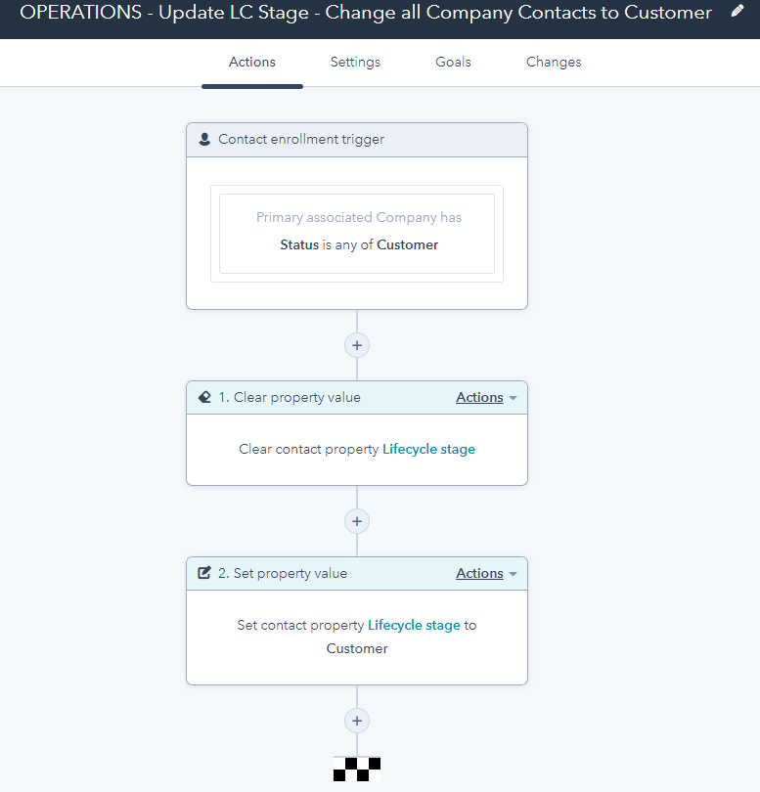Open the Goals tab
760x792 pixels.
tap(453, 62)
